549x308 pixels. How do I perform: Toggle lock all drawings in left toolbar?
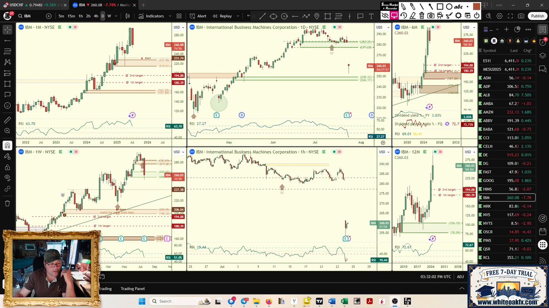(8, 167)
